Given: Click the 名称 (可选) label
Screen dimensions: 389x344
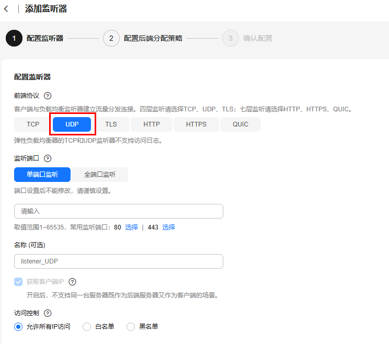Looking at the screenshot, I should point(29,245).
